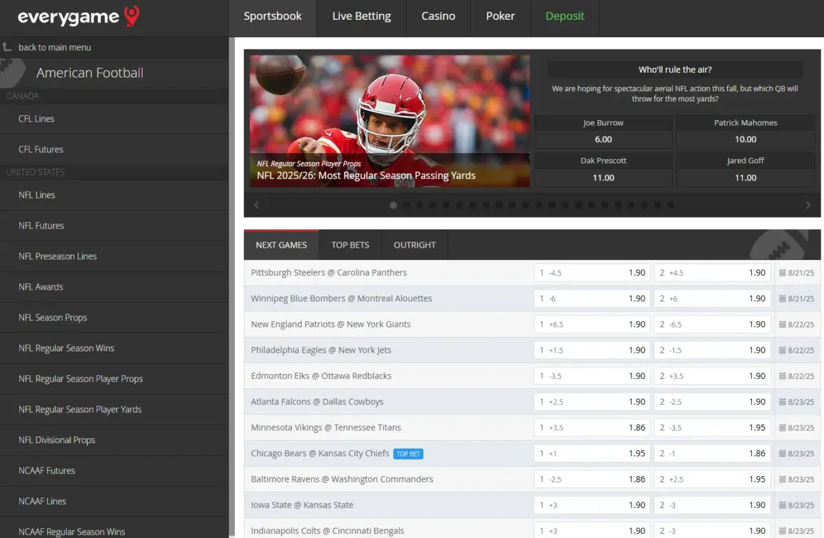Open NFL Futures in sidebar
The height and width of the screenshot is (538, 824).
click(x=114, y=226)
